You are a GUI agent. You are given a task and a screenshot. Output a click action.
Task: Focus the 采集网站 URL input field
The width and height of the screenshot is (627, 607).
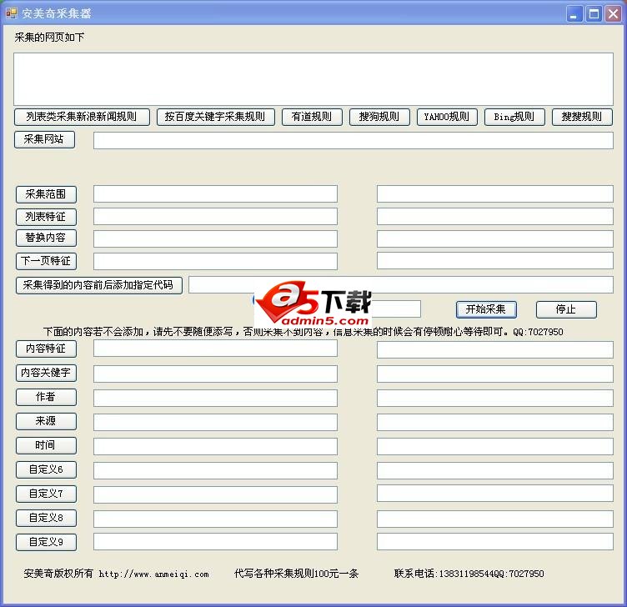tap(353, 141)
